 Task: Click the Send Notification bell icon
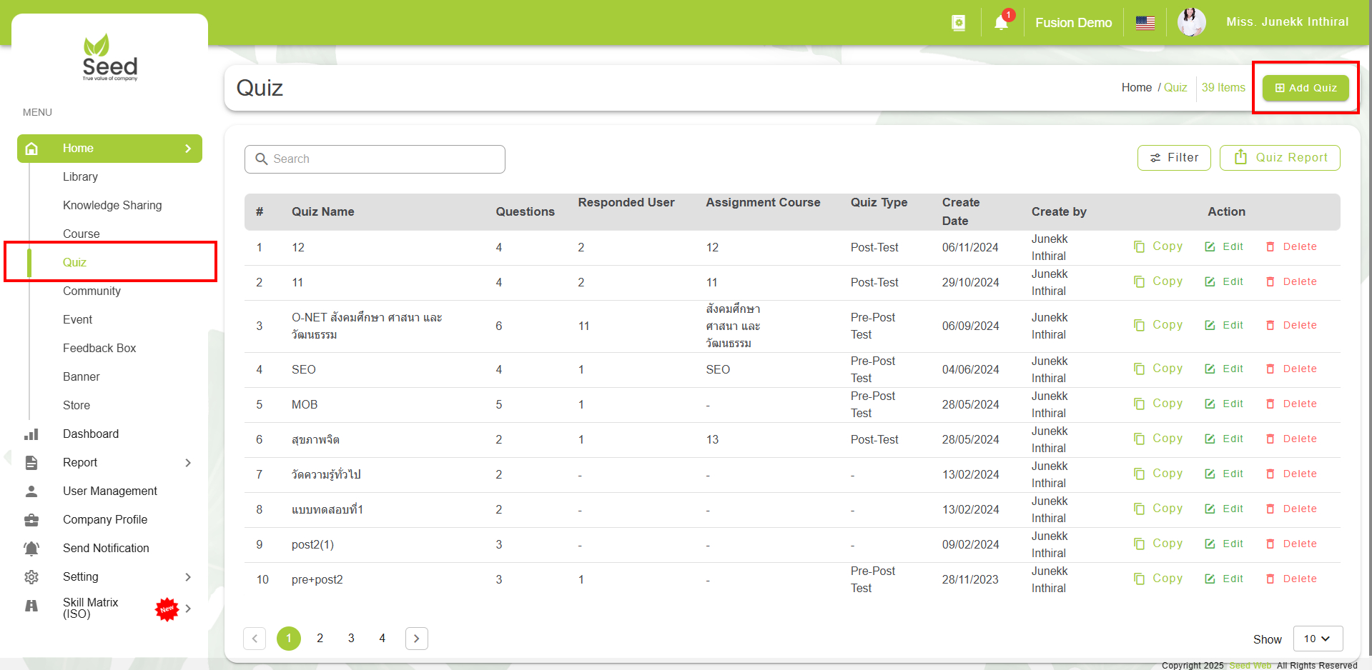(31, 549)
